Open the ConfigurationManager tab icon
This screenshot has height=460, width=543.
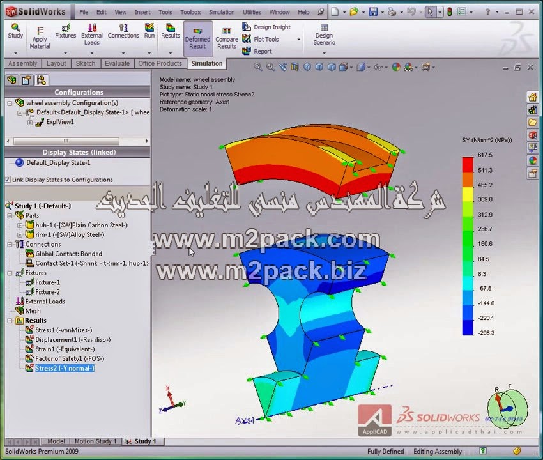click(x=42, y=80)
